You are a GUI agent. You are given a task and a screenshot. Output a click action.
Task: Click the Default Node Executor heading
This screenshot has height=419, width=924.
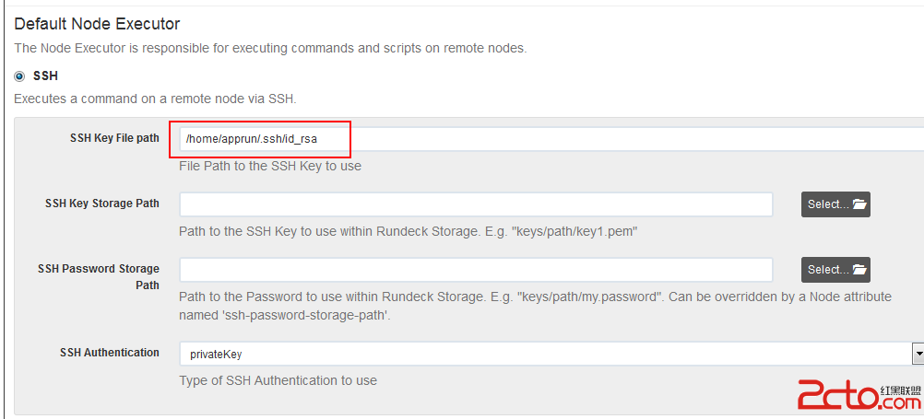tap(97, 24)
